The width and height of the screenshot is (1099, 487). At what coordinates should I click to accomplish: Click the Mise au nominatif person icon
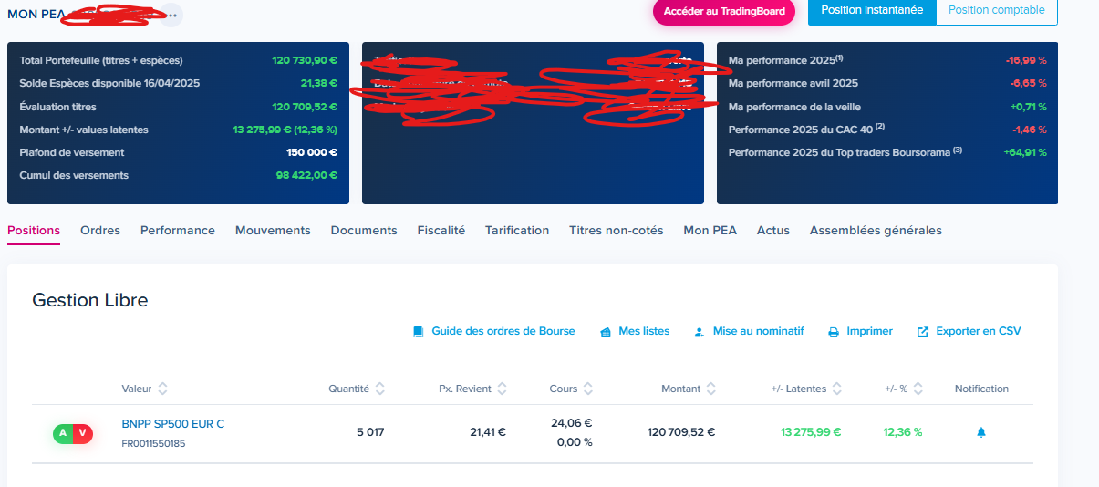point(700,332)
